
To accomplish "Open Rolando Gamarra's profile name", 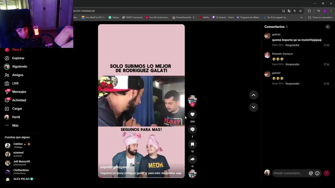I will (282, 54).
